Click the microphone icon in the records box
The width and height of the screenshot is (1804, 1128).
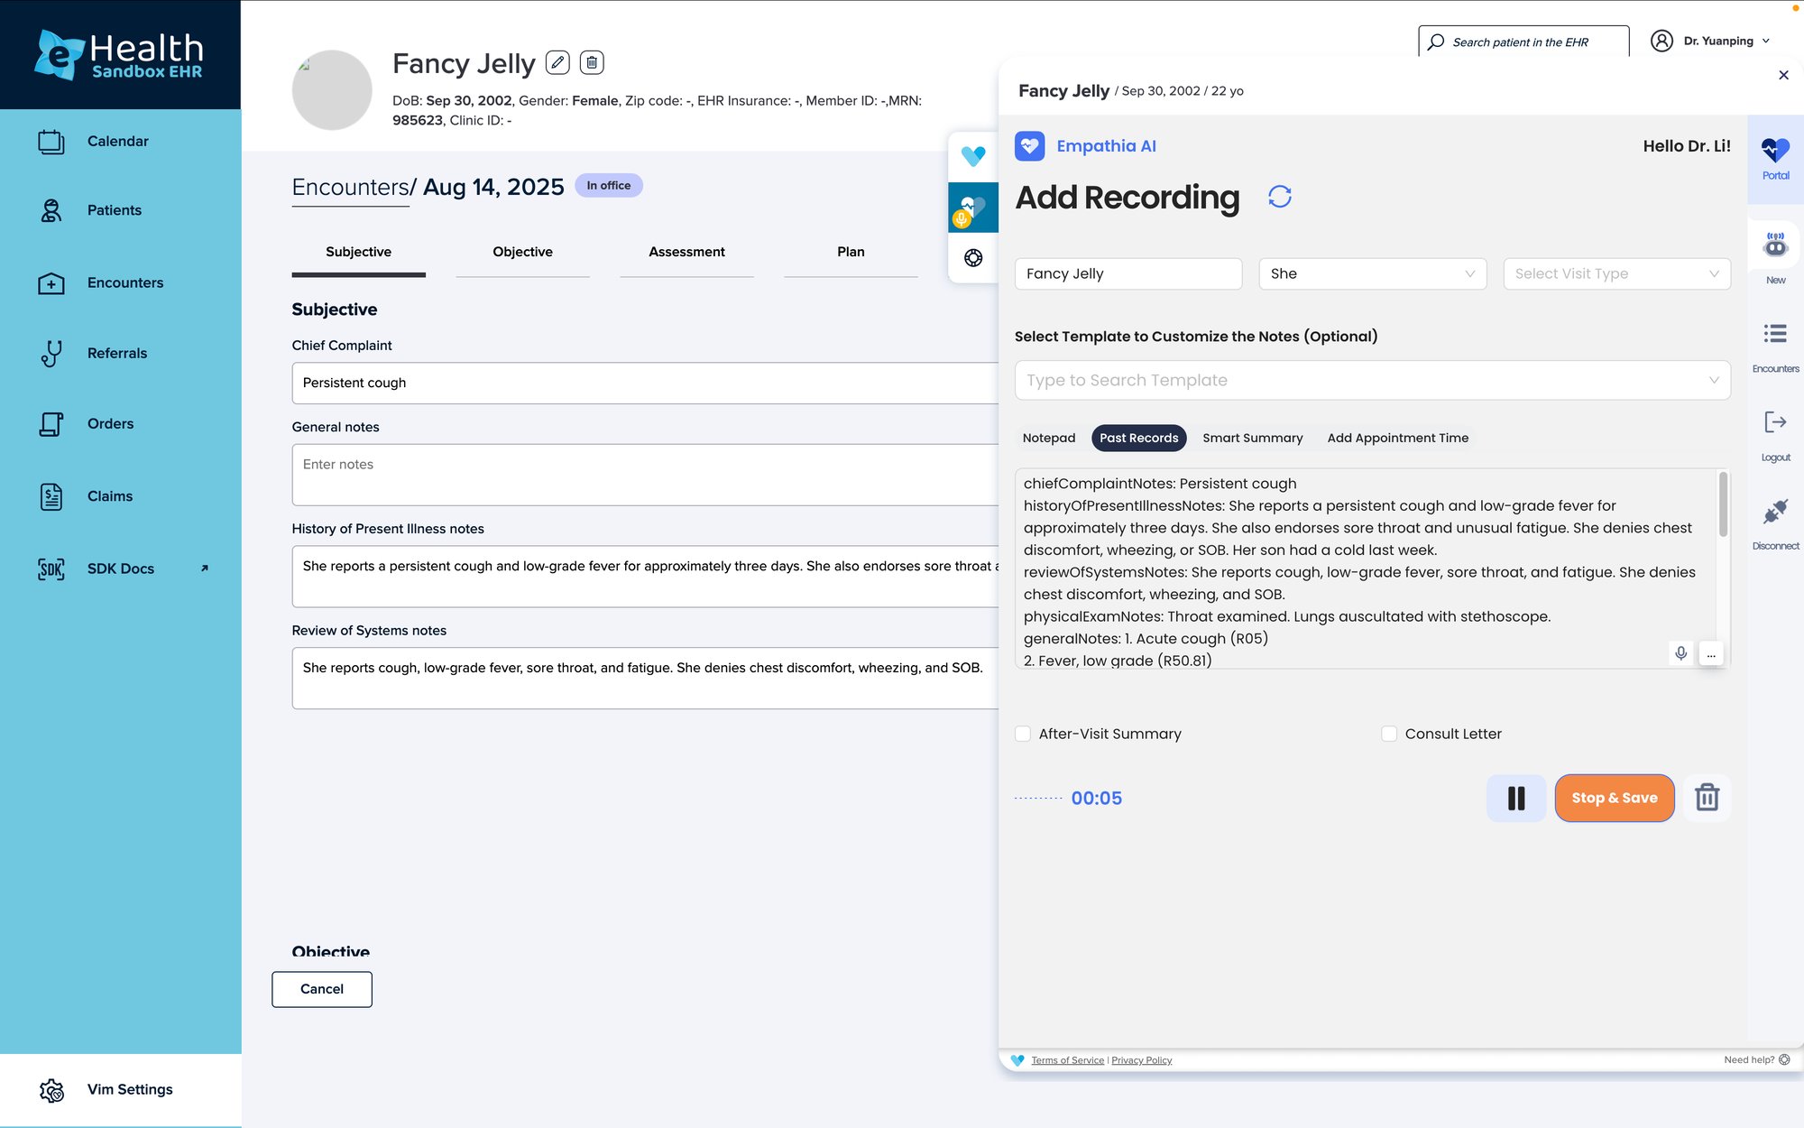pyautogui.click(x=1680, y=653)
